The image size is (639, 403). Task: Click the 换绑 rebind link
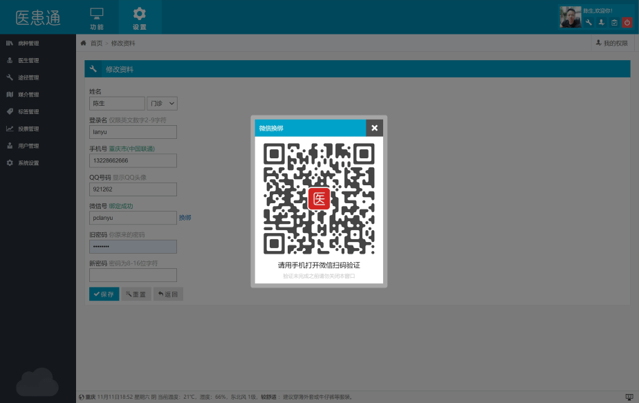(185, 218)
